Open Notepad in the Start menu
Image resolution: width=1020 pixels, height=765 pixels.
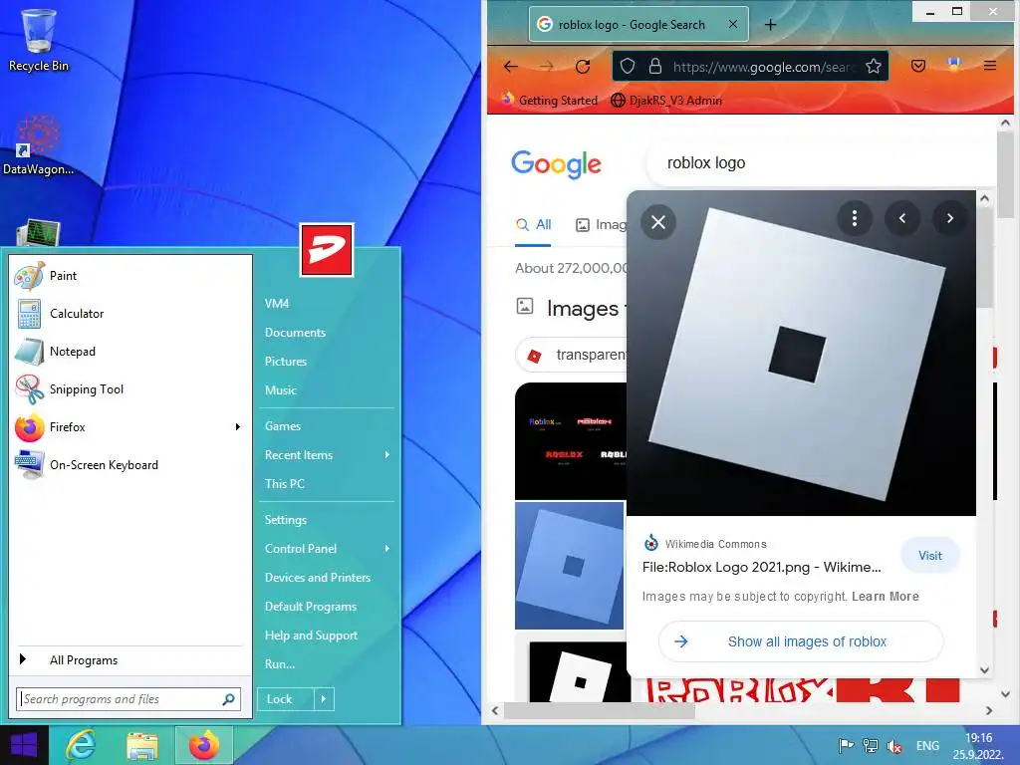click(x=129, y=352)
